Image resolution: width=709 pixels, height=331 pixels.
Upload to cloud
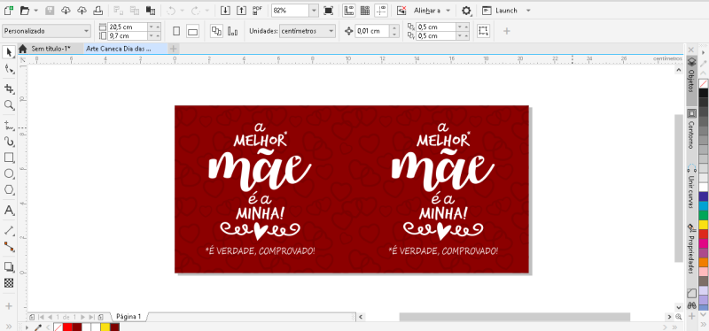click(x=82, y=10)
